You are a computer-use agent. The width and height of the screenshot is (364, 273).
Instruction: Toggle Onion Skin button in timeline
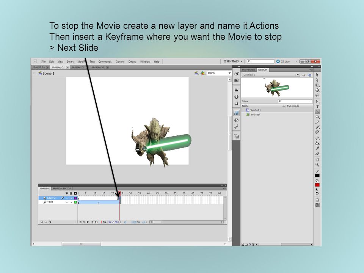coord(110,222)
